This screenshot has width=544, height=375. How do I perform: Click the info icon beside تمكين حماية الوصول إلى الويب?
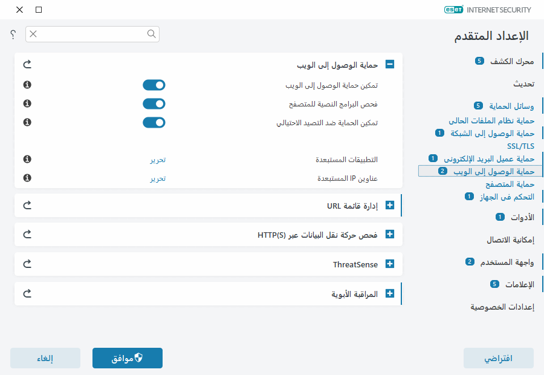pos(27,85)
